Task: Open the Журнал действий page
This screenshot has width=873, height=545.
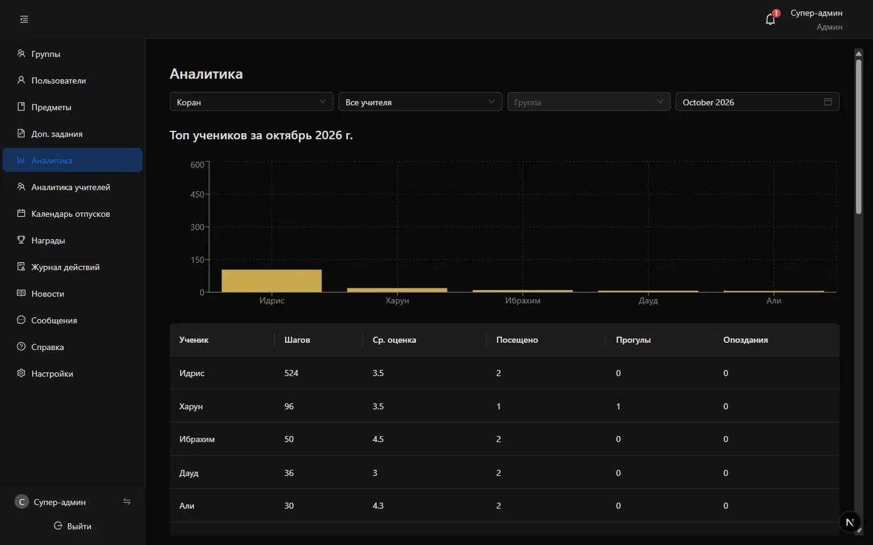Action: pyautogui.click(x=72, y=267)
